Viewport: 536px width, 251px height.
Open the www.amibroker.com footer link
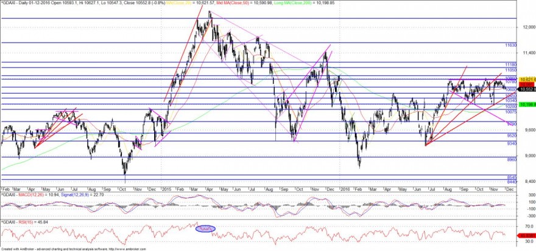pos(126,249)
